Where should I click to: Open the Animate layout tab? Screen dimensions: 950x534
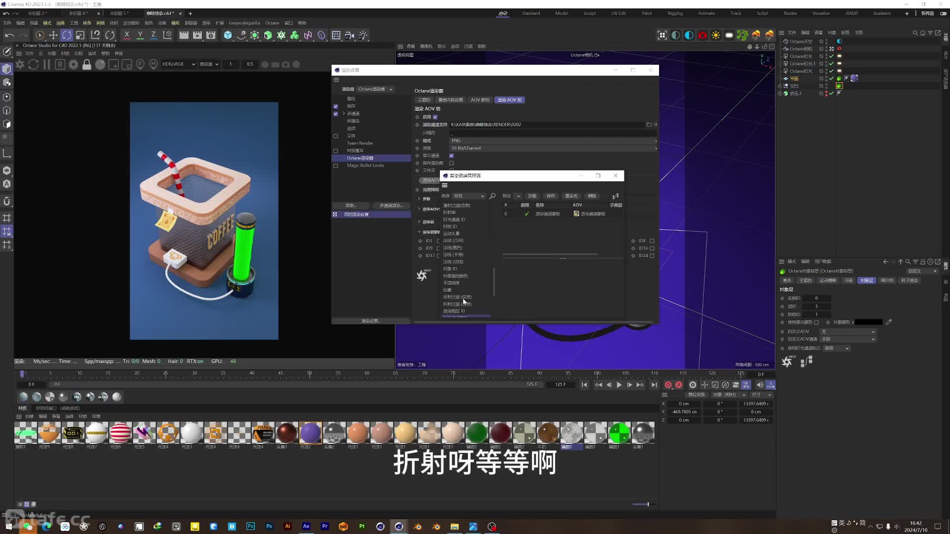coord(706,13)
